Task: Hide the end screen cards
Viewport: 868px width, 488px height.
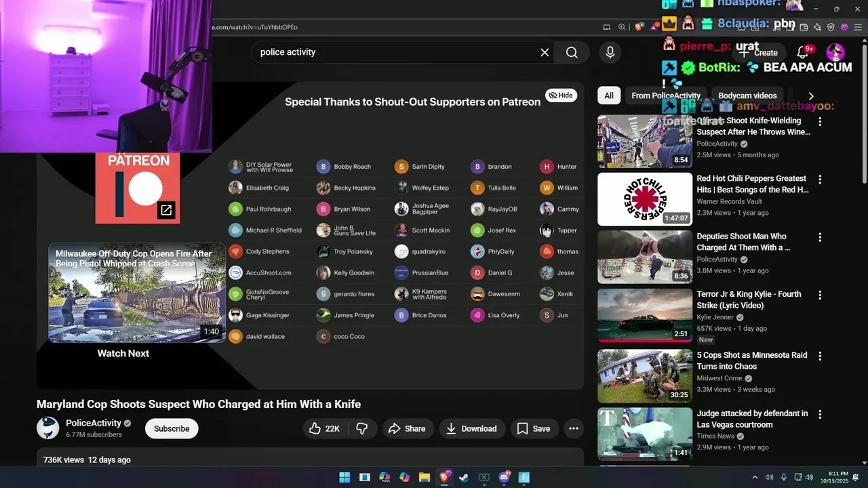Action: click(561, 96)
